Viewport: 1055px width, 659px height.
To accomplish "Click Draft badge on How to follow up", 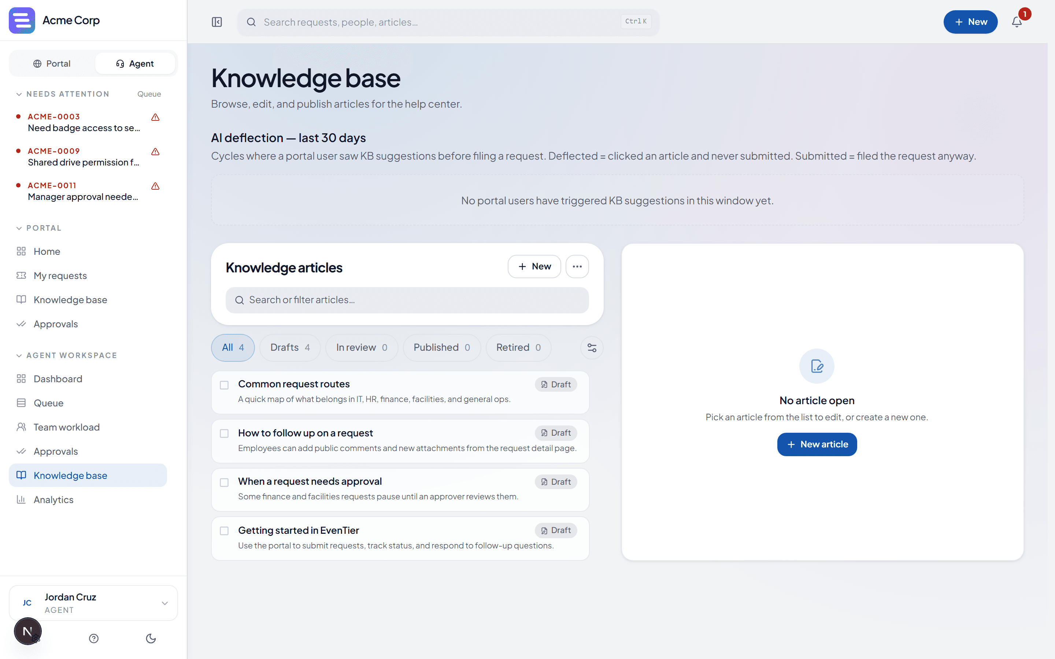I will 556,433.
